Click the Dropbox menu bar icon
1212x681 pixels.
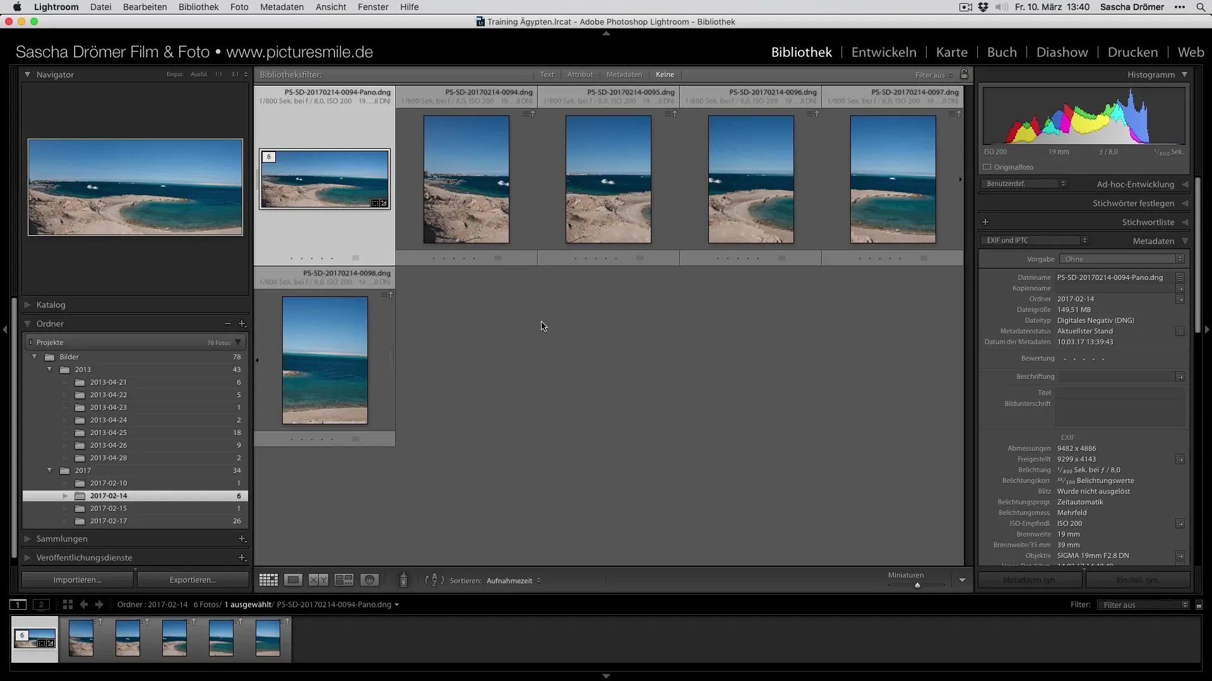coord(983,7)
